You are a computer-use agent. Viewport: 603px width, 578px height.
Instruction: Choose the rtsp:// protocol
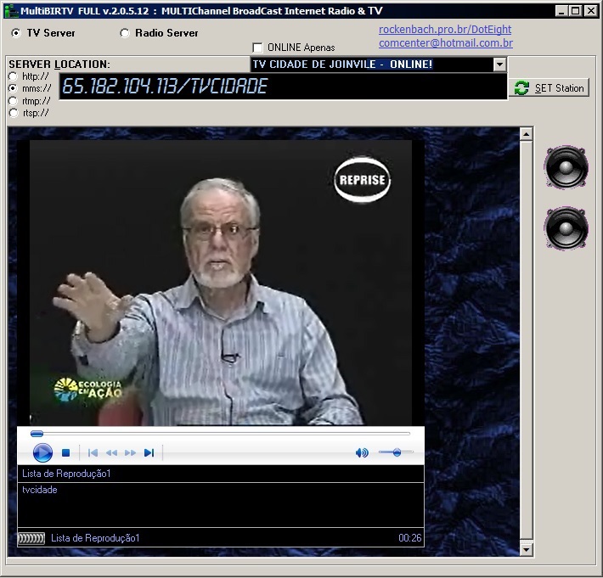tap(14, 112)
